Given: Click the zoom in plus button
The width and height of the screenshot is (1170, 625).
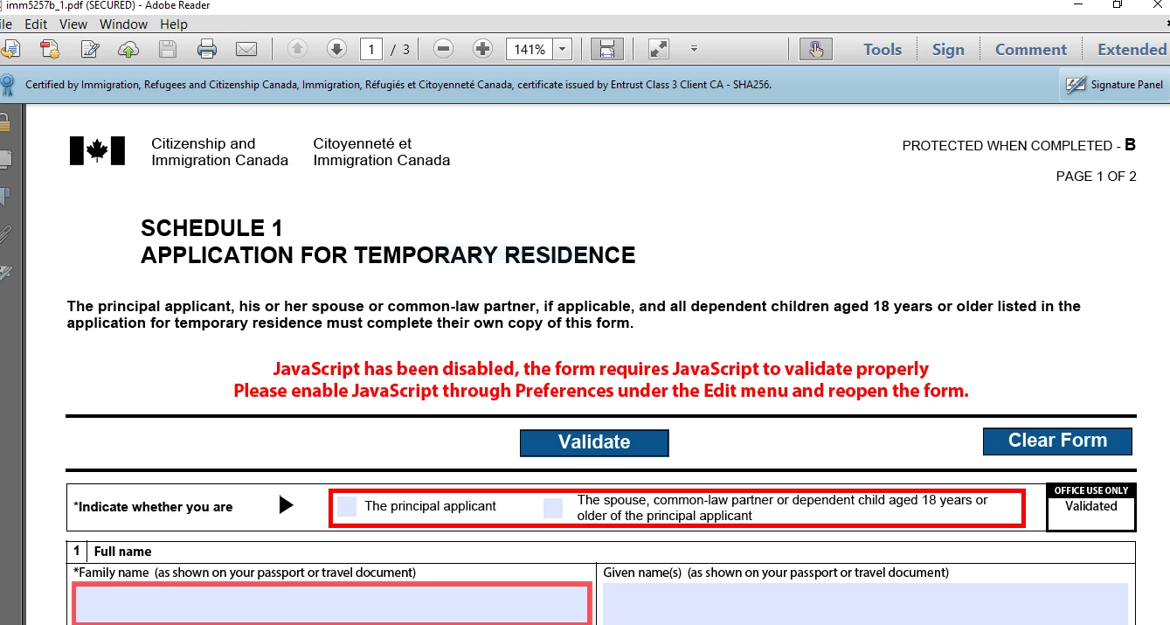Looking at the screenshot, I should coord(483,49).
